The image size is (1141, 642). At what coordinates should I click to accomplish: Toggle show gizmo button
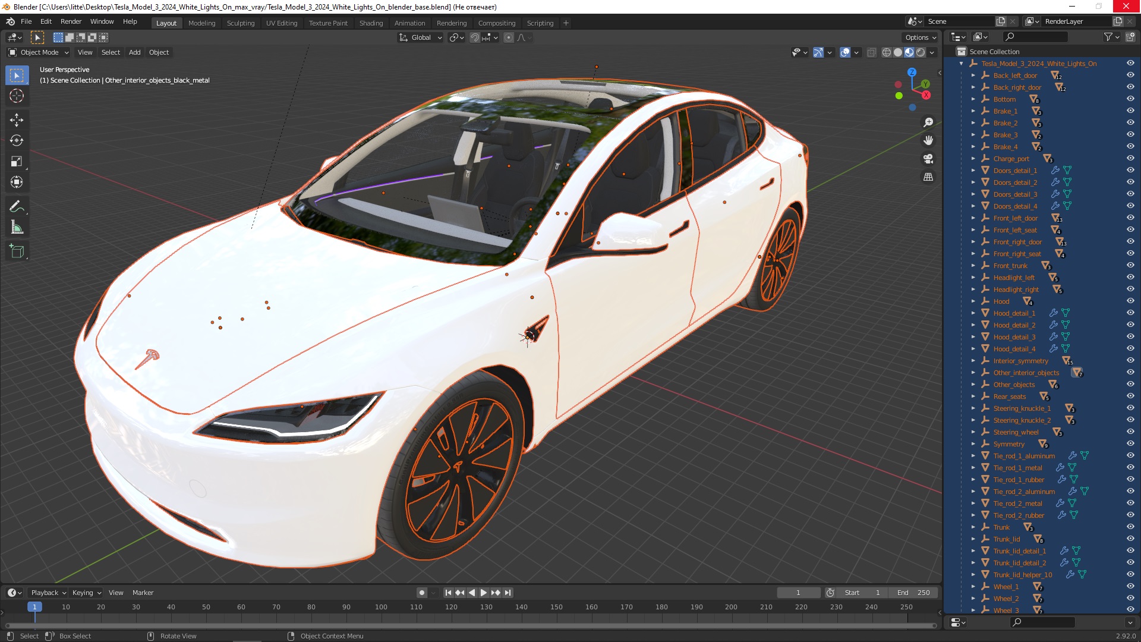(818, 52)
